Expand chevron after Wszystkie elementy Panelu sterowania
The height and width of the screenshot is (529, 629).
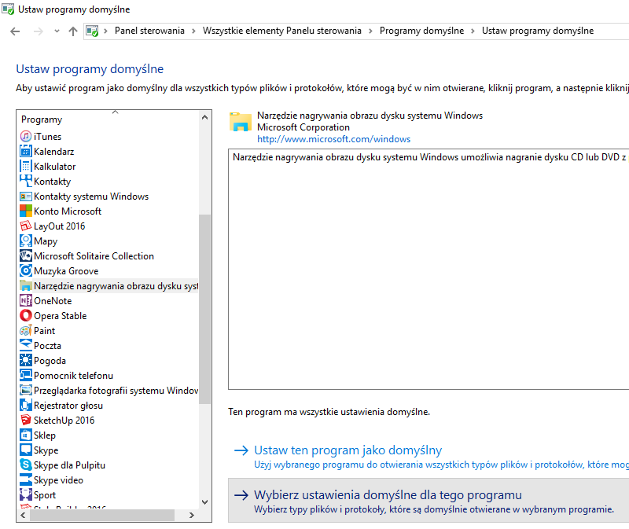pos(370,31)
